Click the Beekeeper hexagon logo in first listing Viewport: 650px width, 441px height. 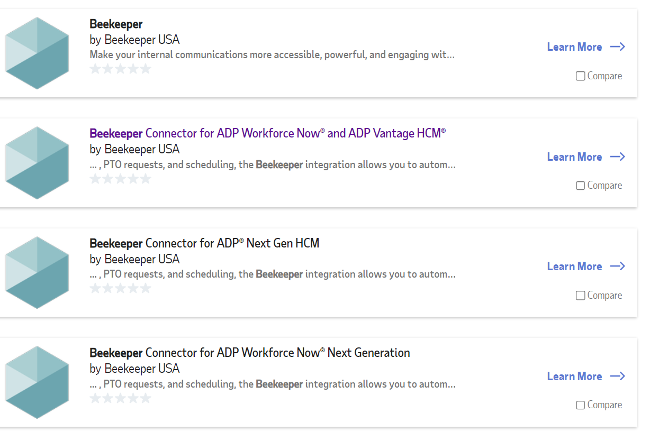37,53
